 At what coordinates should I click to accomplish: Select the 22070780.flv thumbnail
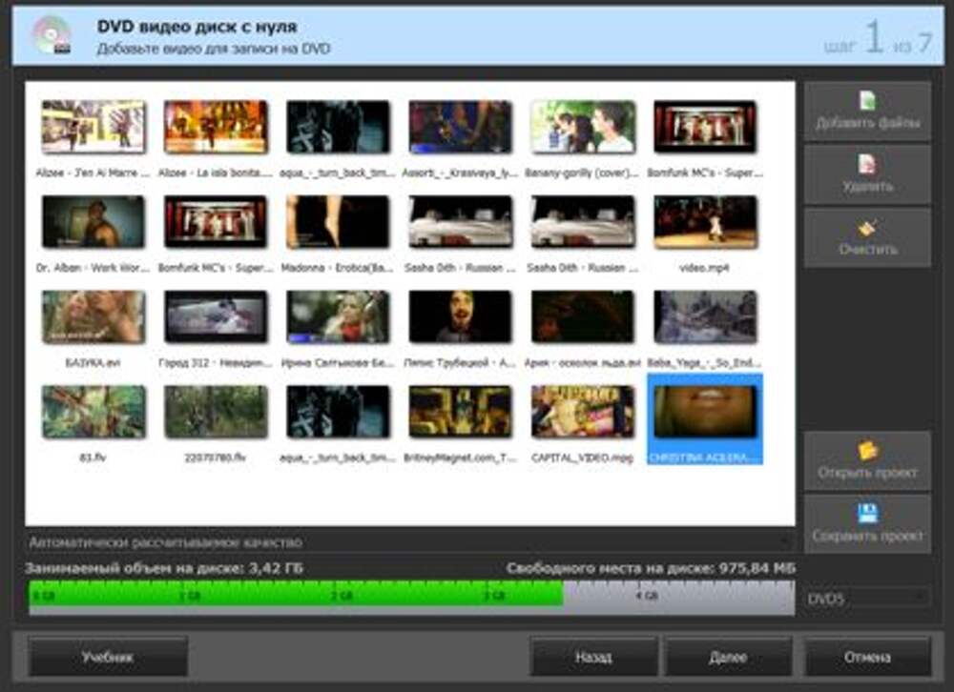pyautogui.click(x=216, y=411)
